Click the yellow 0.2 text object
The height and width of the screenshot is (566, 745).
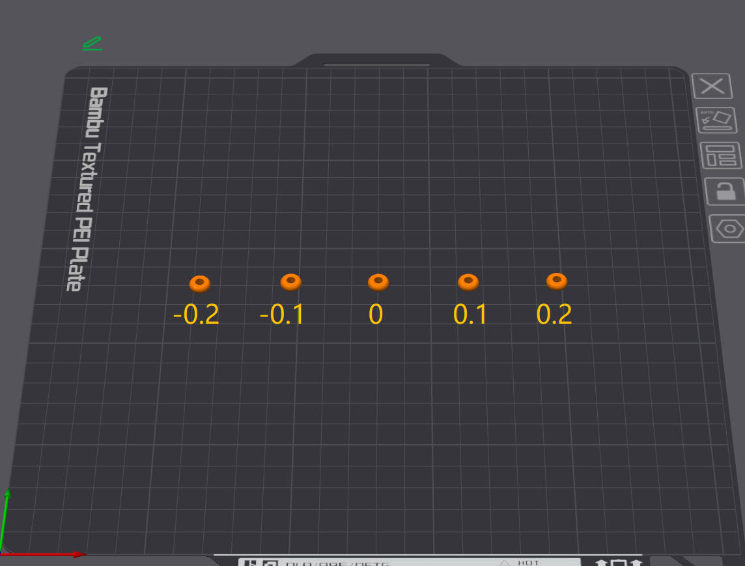[554, 315]
